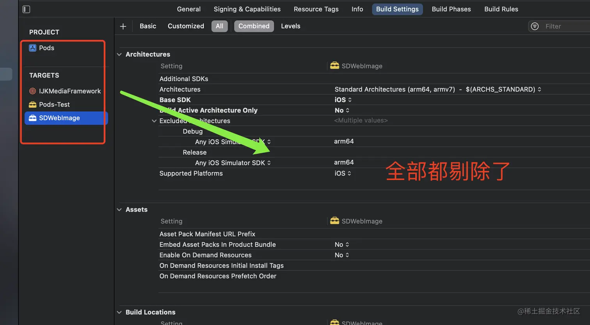Viewport: 590px width, 325px height.
Task: Click the Base SDK setting label
Action: pos(175,100)
